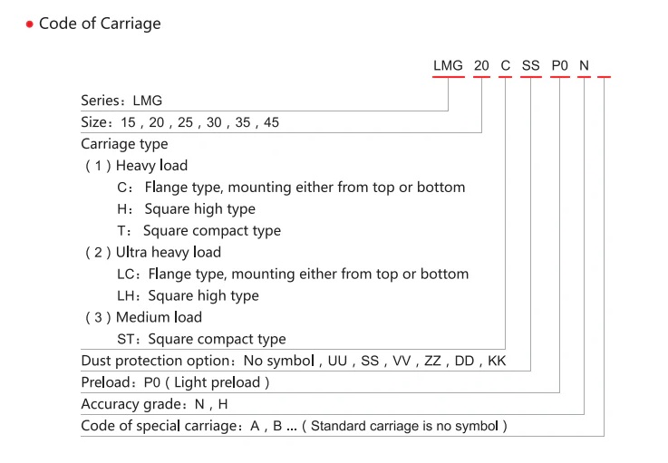Select the LMG segment of the example code

448,65
